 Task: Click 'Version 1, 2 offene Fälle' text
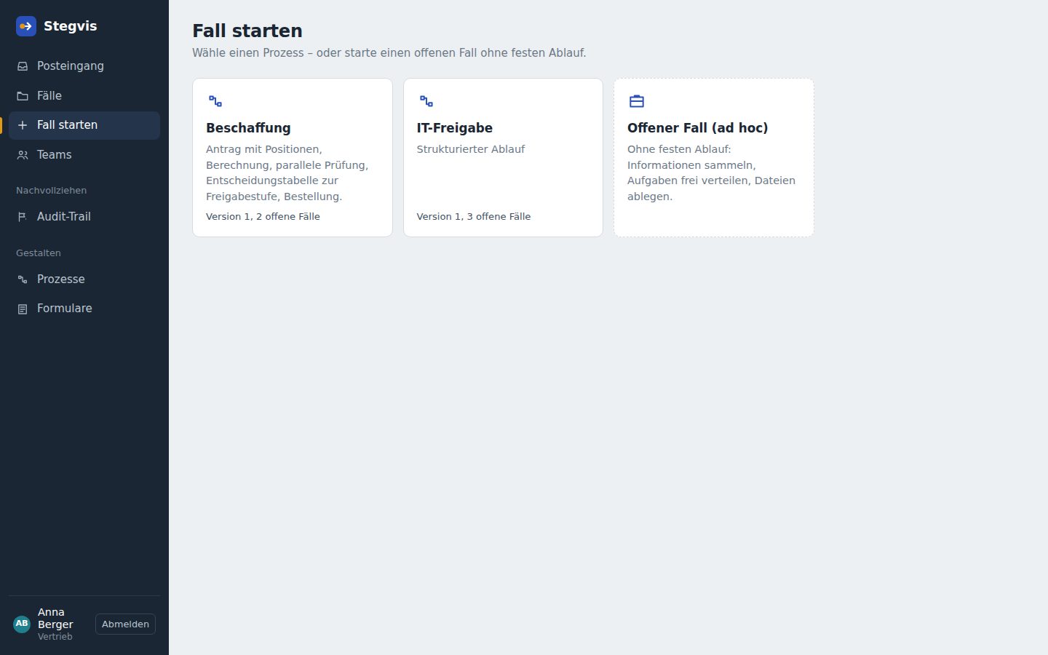pyautogui.click(x=263, y=217)
